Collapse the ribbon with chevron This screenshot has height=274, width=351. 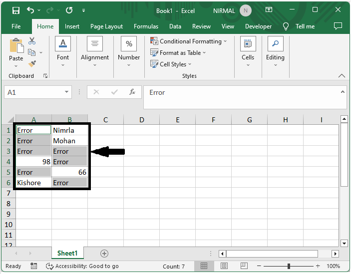[x=342, y=75]
